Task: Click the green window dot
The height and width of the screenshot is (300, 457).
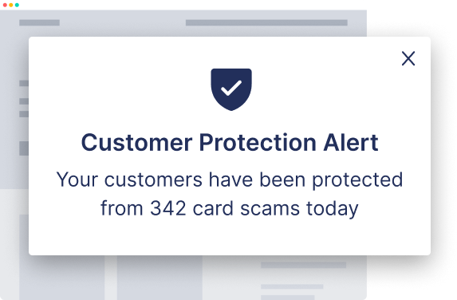Action: [x=17, y=5]
